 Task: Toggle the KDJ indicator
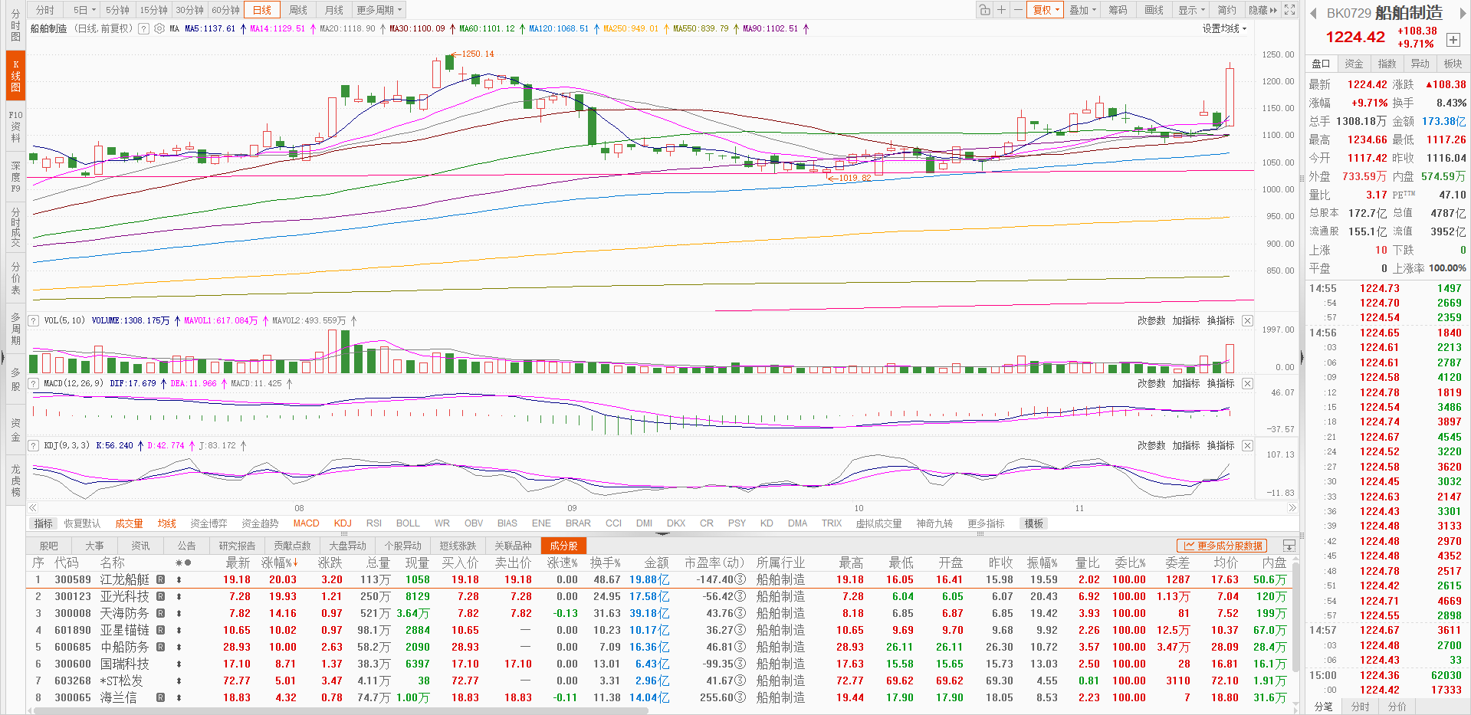(x=343, y=523)
